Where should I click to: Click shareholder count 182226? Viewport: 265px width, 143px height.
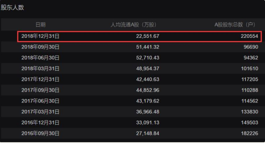click(x=249, y=133)
